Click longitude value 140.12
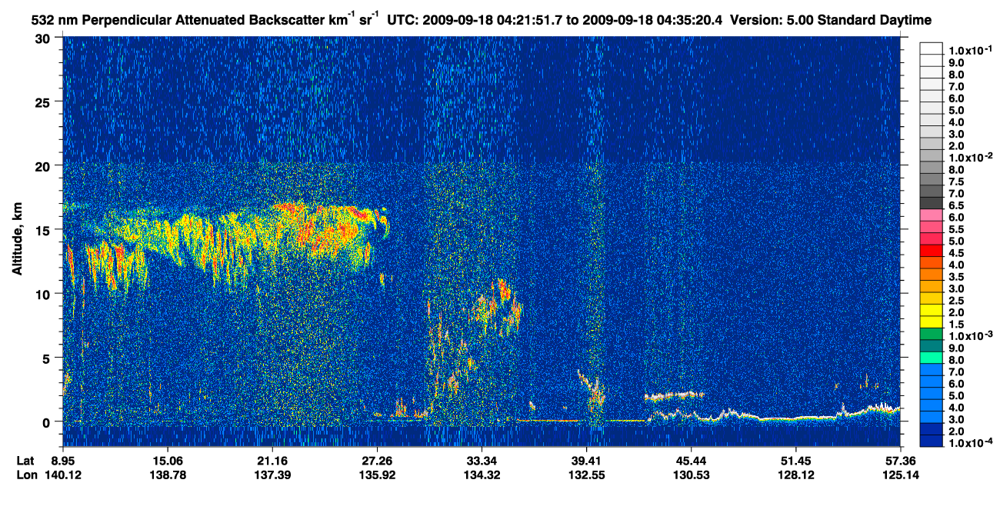The height and width of the screenshot is (513, 1000). point(63,475)
